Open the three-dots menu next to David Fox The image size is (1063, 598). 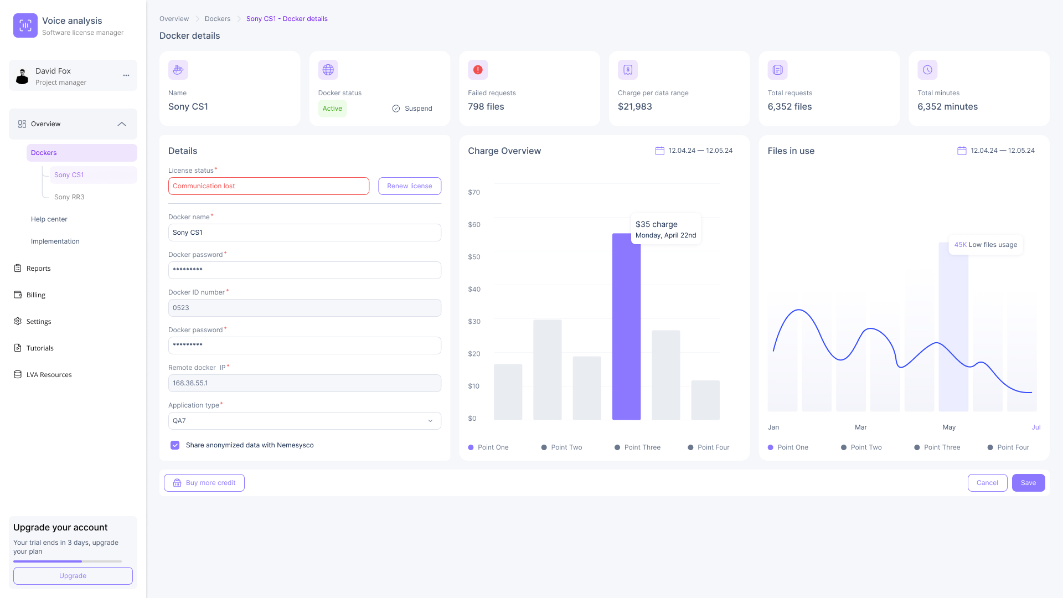tap(126, 75)
